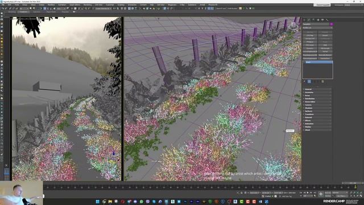Click the Select Object tool icon

point(31,9)
